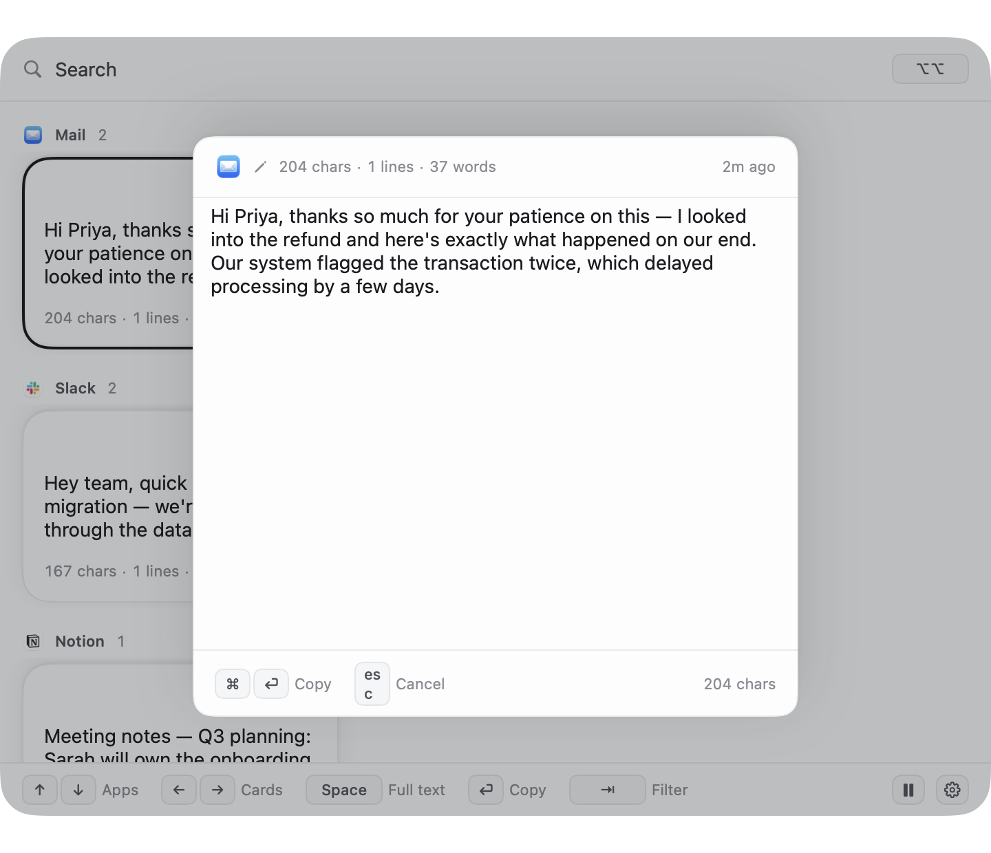Click the magnifying glass search icon

(32, 69)
